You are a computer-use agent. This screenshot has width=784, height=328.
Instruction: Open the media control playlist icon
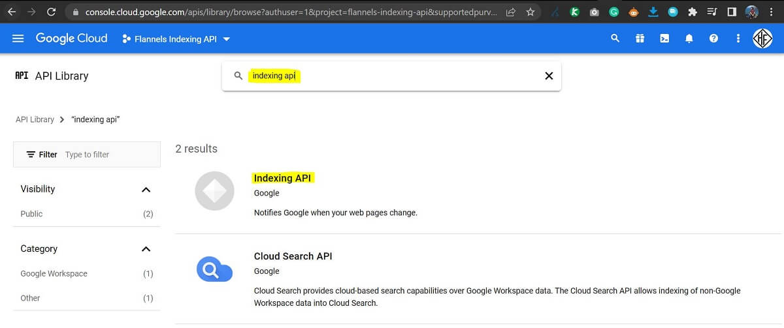pos(713,12)
